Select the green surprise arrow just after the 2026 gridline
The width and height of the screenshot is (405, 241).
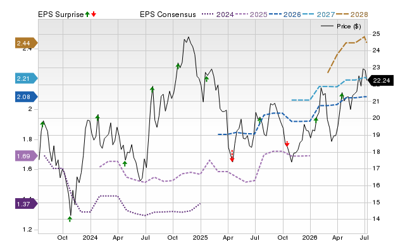click(316, 120)
